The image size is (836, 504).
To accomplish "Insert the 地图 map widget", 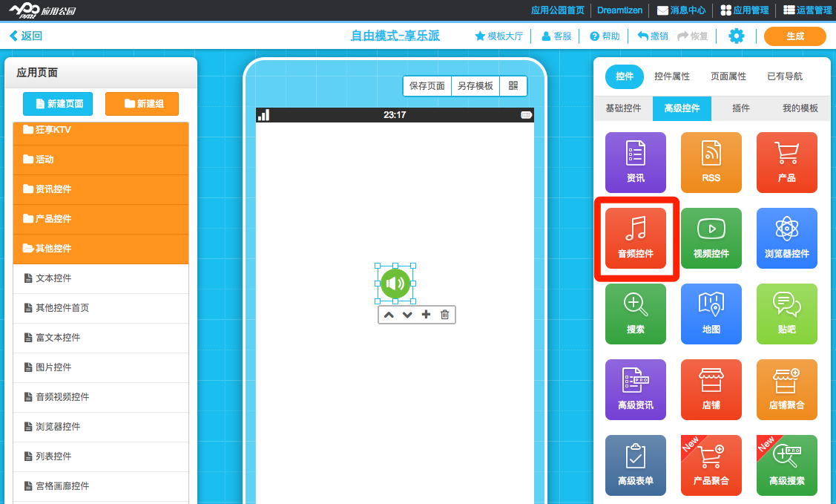I will click(711, 314).
